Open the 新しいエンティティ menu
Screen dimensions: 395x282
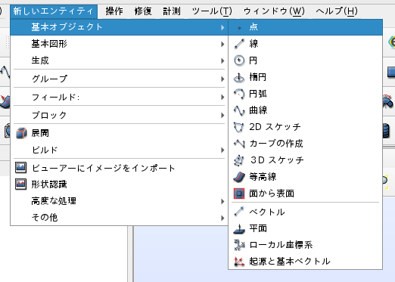[x=54, y=11]
